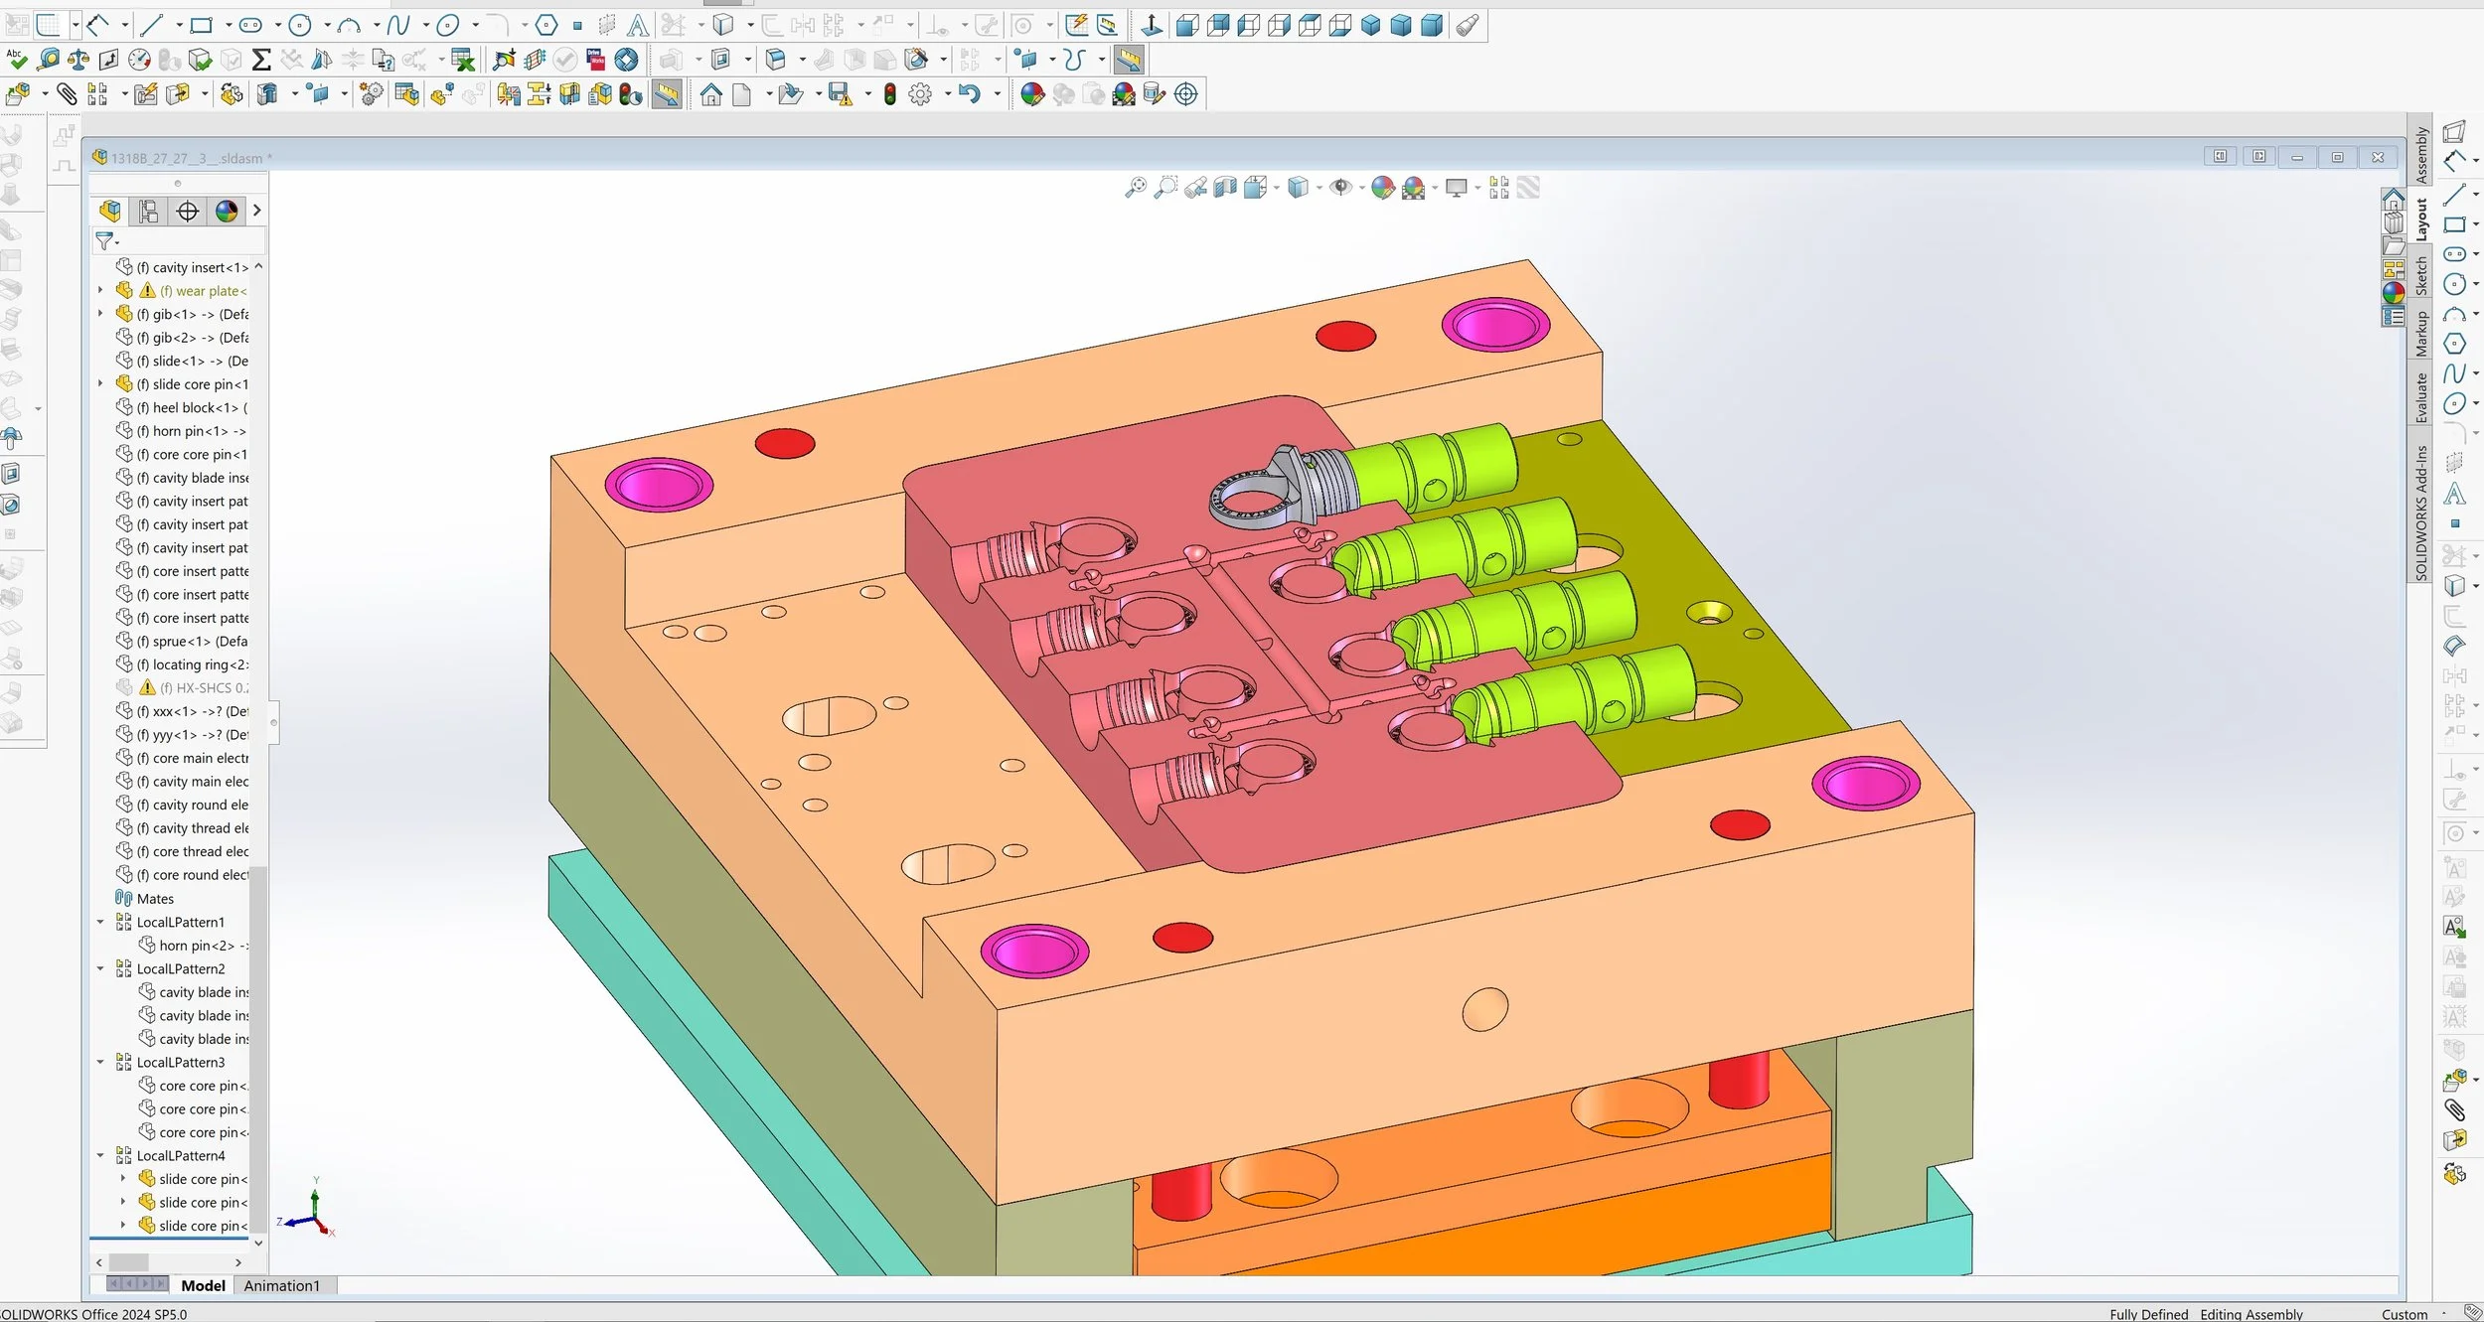Click Zoom to Fit in view toolbar

point(1135,187)
